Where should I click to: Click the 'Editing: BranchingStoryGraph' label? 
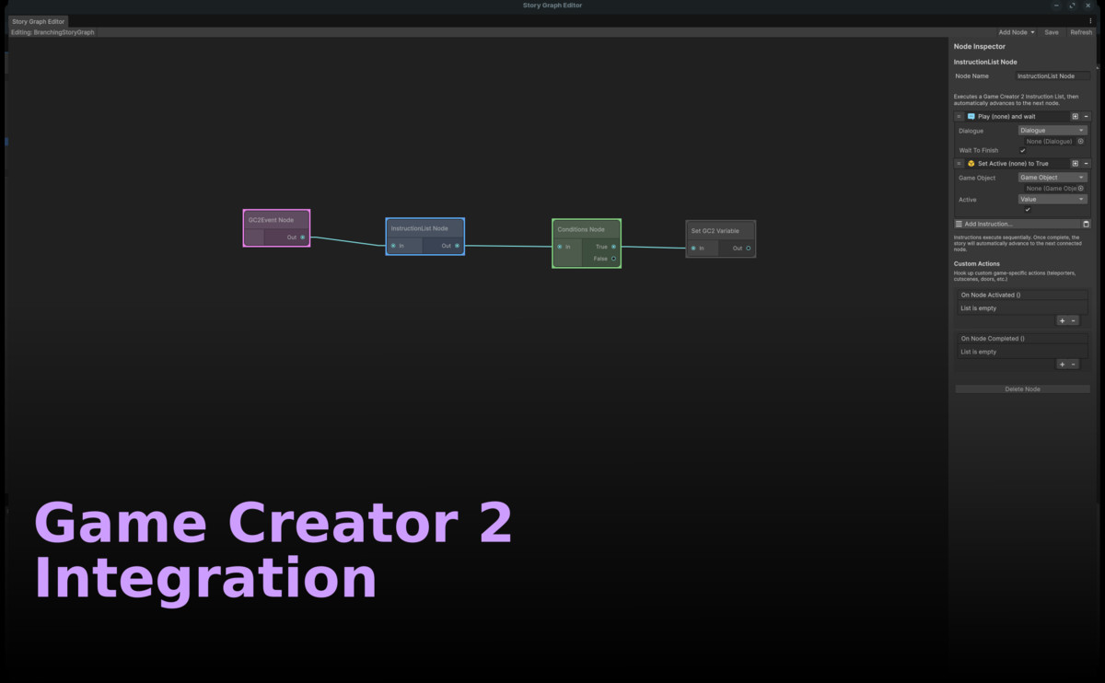click(52, 32)
